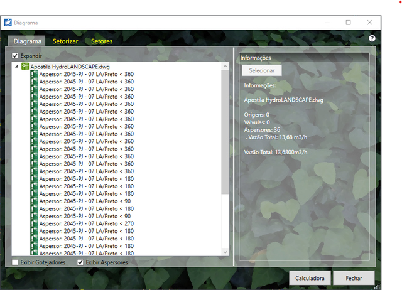Click the icon of the first Aspersor row
Viewport: 402px width, 290px height.
tap(34, 73)
